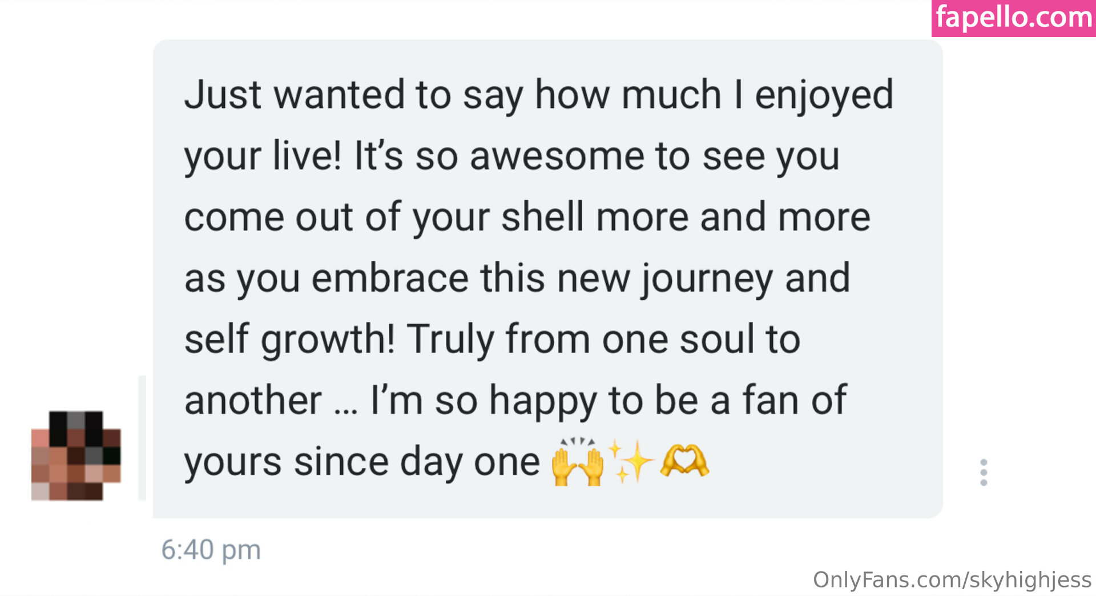Click the word "Just" starting the message
The image size is (1096, 596).
[223, 95]
